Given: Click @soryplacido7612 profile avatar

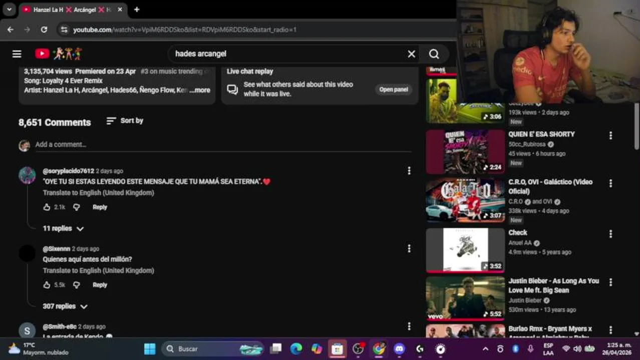Looking at the screenshot, I should click(27, 175).
